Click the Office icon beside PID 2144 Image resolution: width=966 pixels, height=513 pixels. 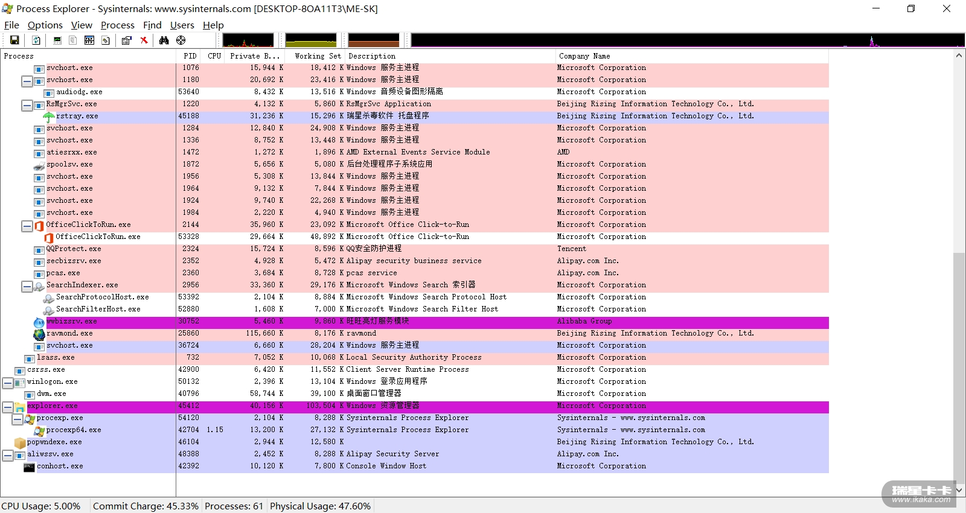pyautogui.click(x=39, y=225)
